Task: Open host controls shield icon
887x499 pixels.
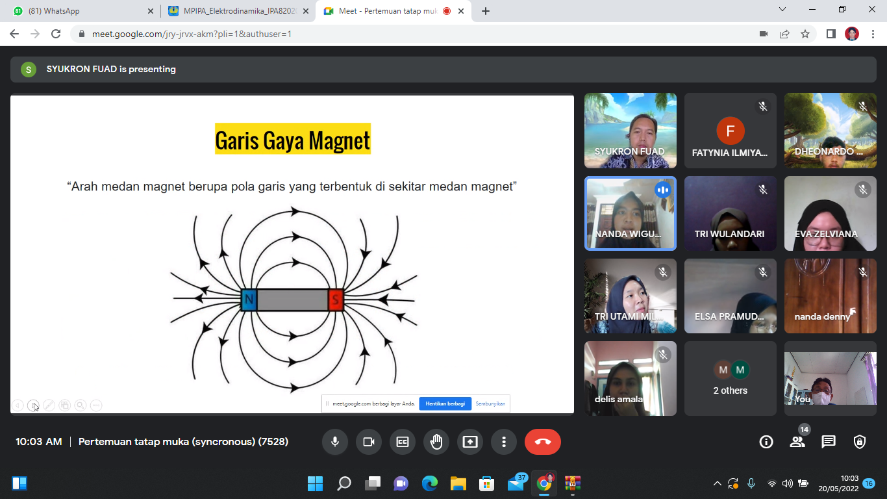Action: (x=860, y=442)
